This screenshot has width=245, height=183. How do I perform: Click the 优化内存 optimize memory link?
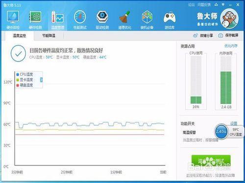231,46
